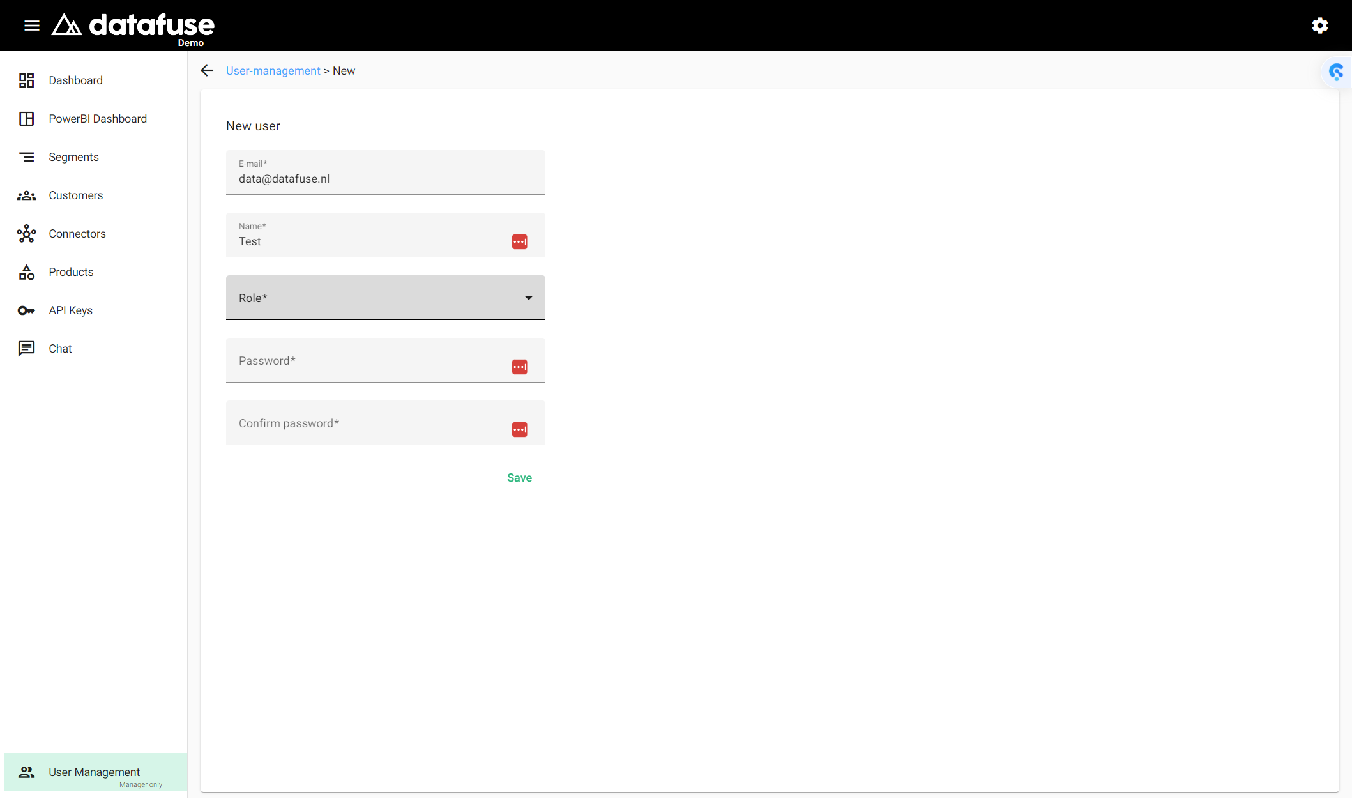Save the new user
The height and width of the screenshot is (801, 1352).
[x=519, y=478]
